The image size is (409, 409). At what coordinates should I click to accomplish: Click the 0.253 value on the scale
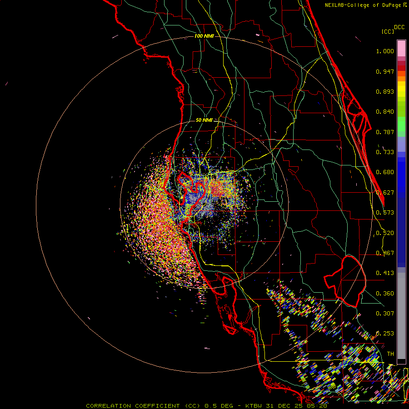(385, 334)
